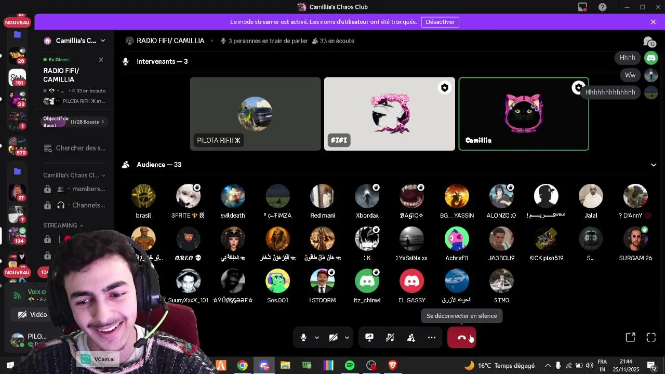The width and height of the screenshot is (665, 374).
Task: Open Xbordax audience member avatar
Action: [x=367, y=196]
